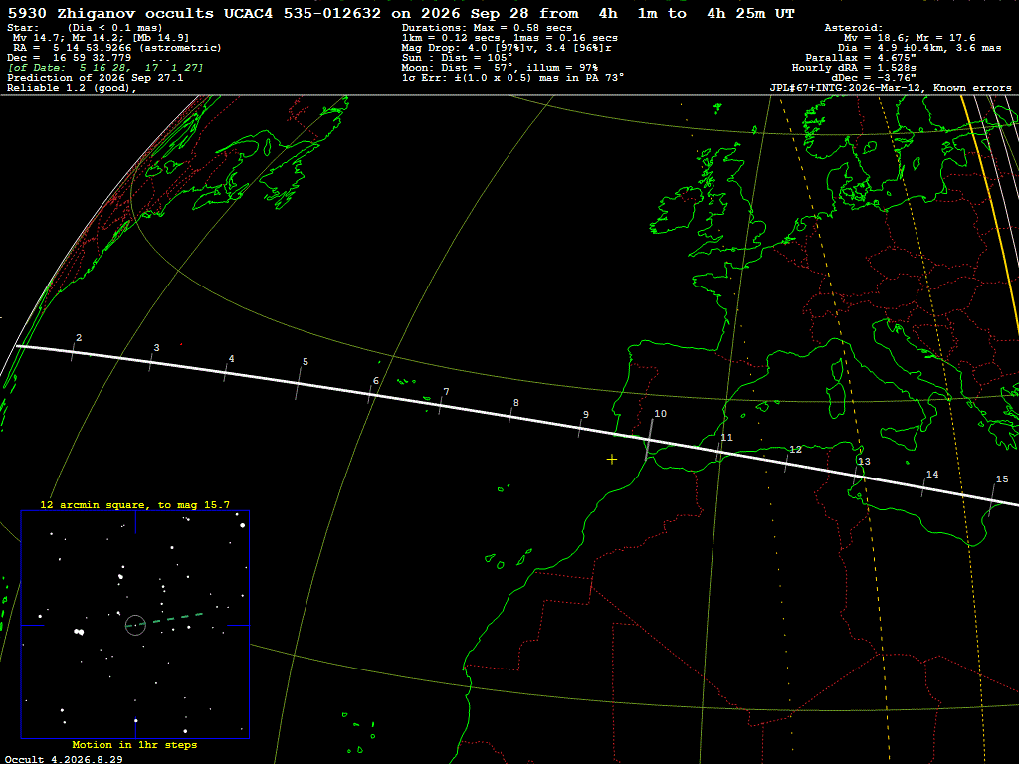Click the JPL#67 ephemeris source text
Viewport: 1019px width, 764px height.
pyautogui.click(x=891, y=88)
